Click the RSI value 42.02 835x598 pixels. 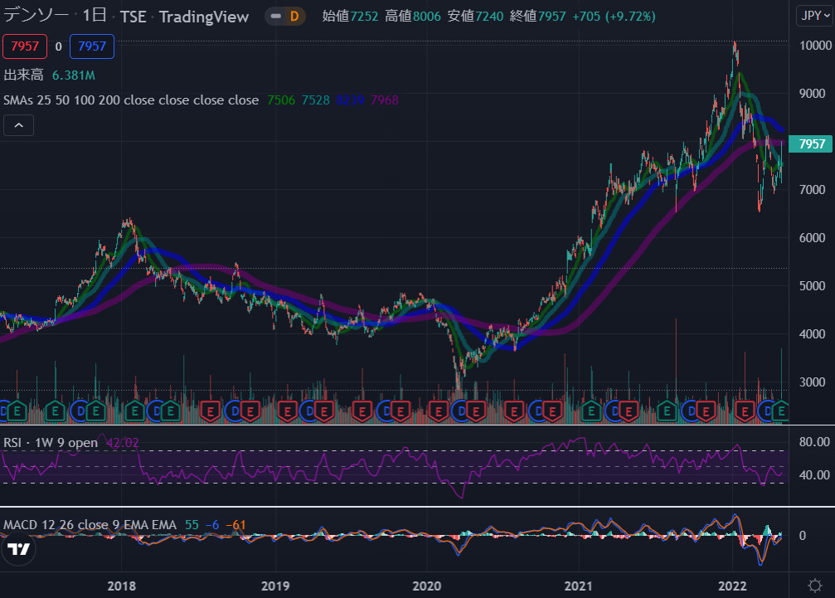pyautogui.click(x=123, y=443)
